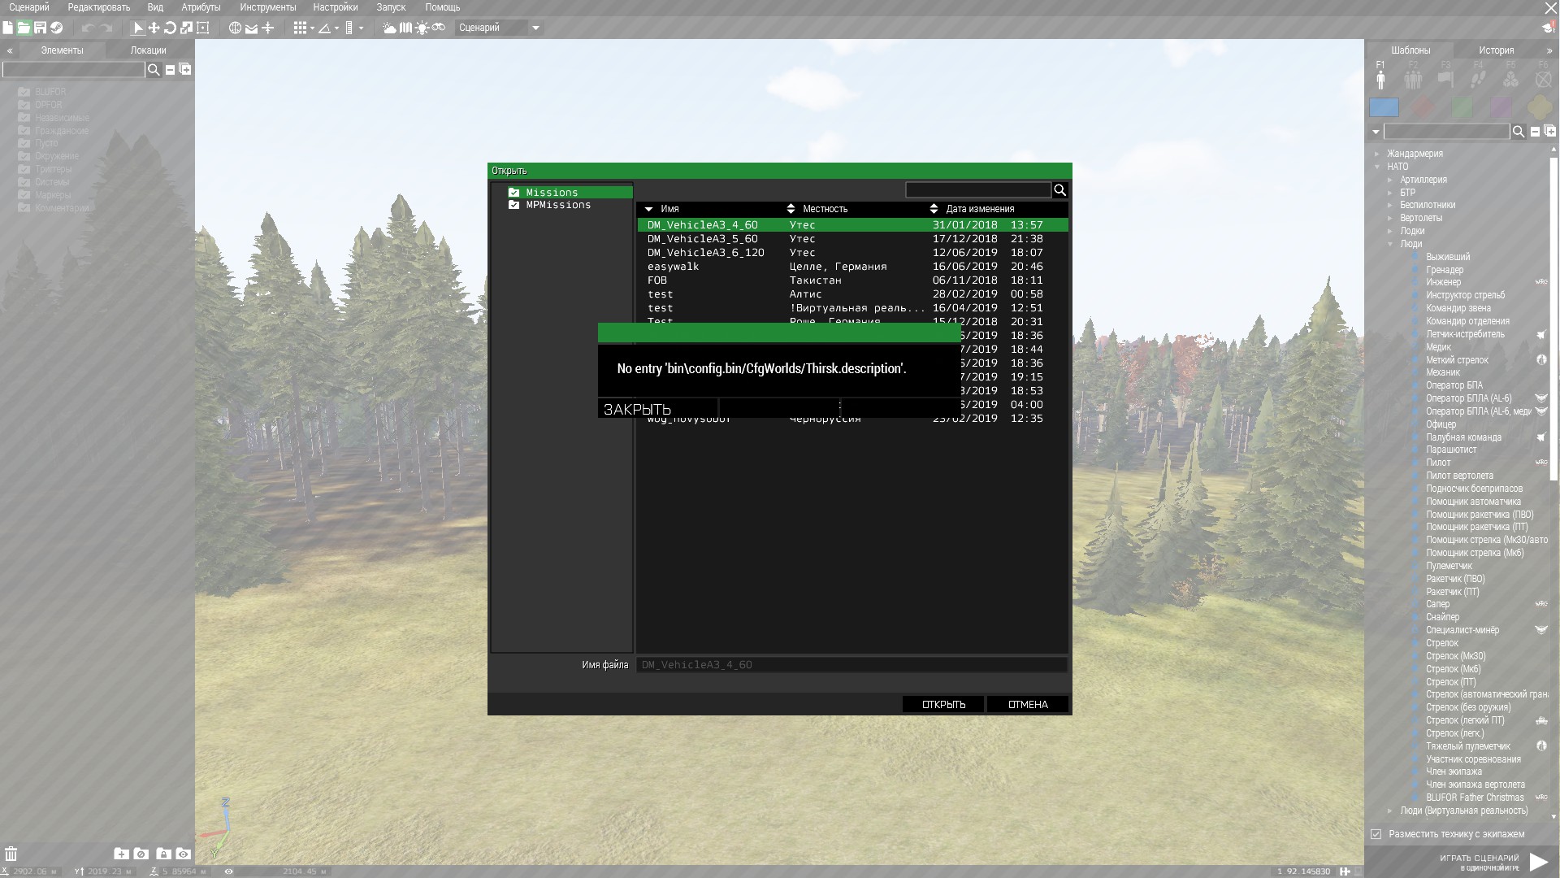Open the Инструменты menu
Screen dimensions: 1560x878
(267, 7)
